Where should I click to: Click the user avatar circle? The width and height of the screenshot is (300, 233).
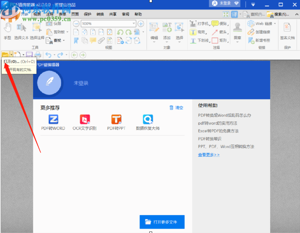(49, 83)
